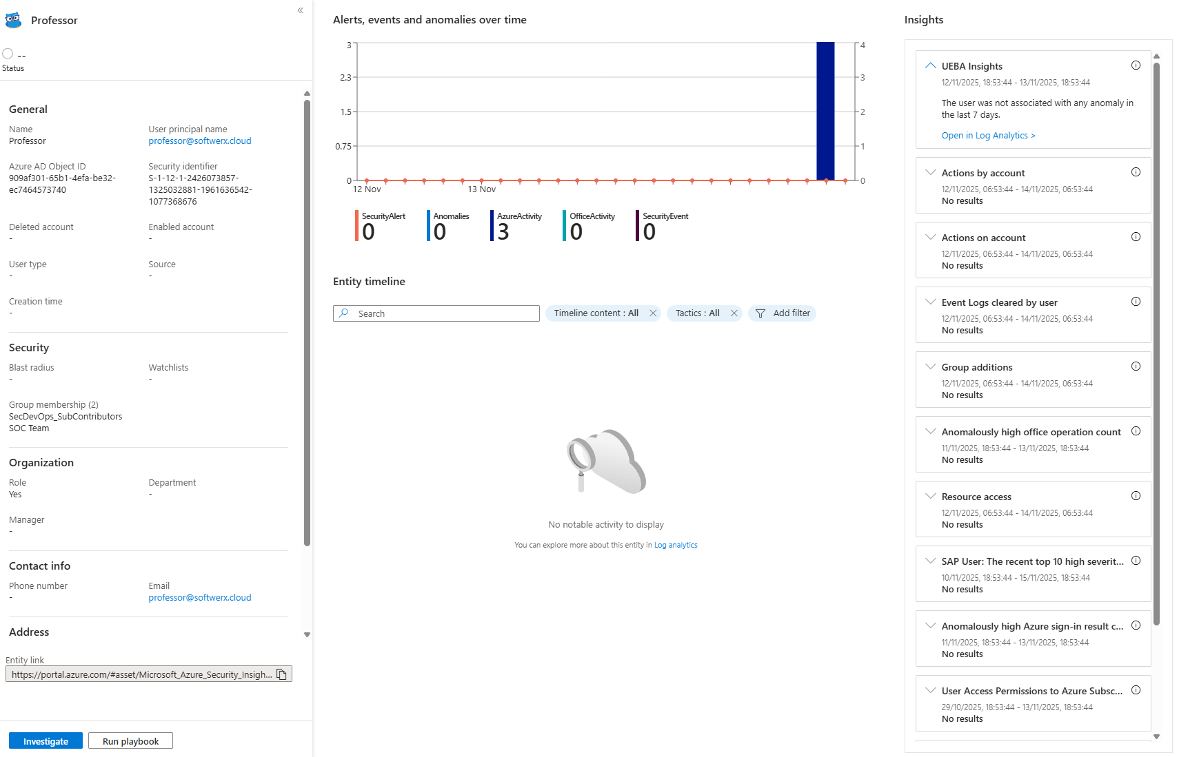Viewport: 1179px width, 757px height.
Task: Click the Add filter funnel icon
Action: point(760,313)
